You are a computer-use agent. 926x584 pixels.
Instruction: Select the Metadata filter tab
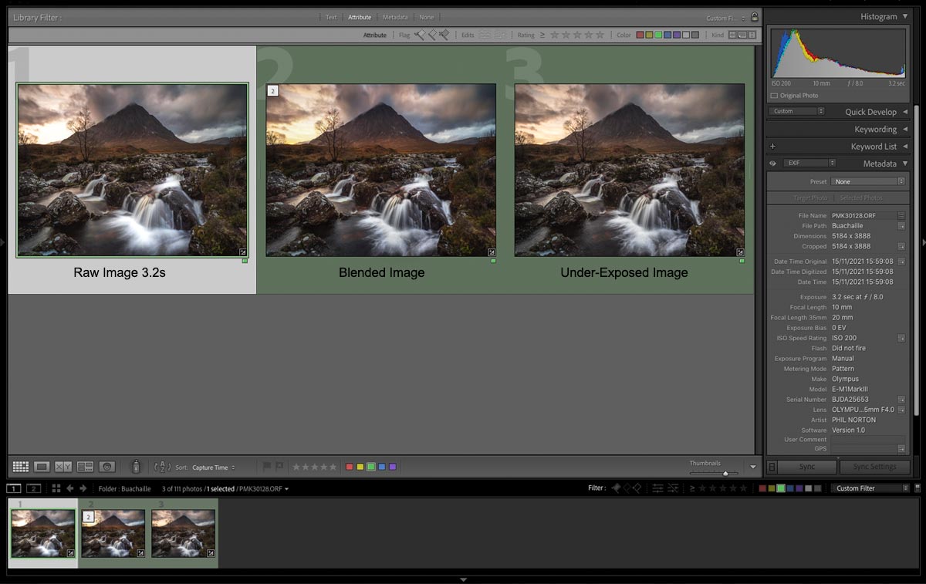tap(395, 17)
